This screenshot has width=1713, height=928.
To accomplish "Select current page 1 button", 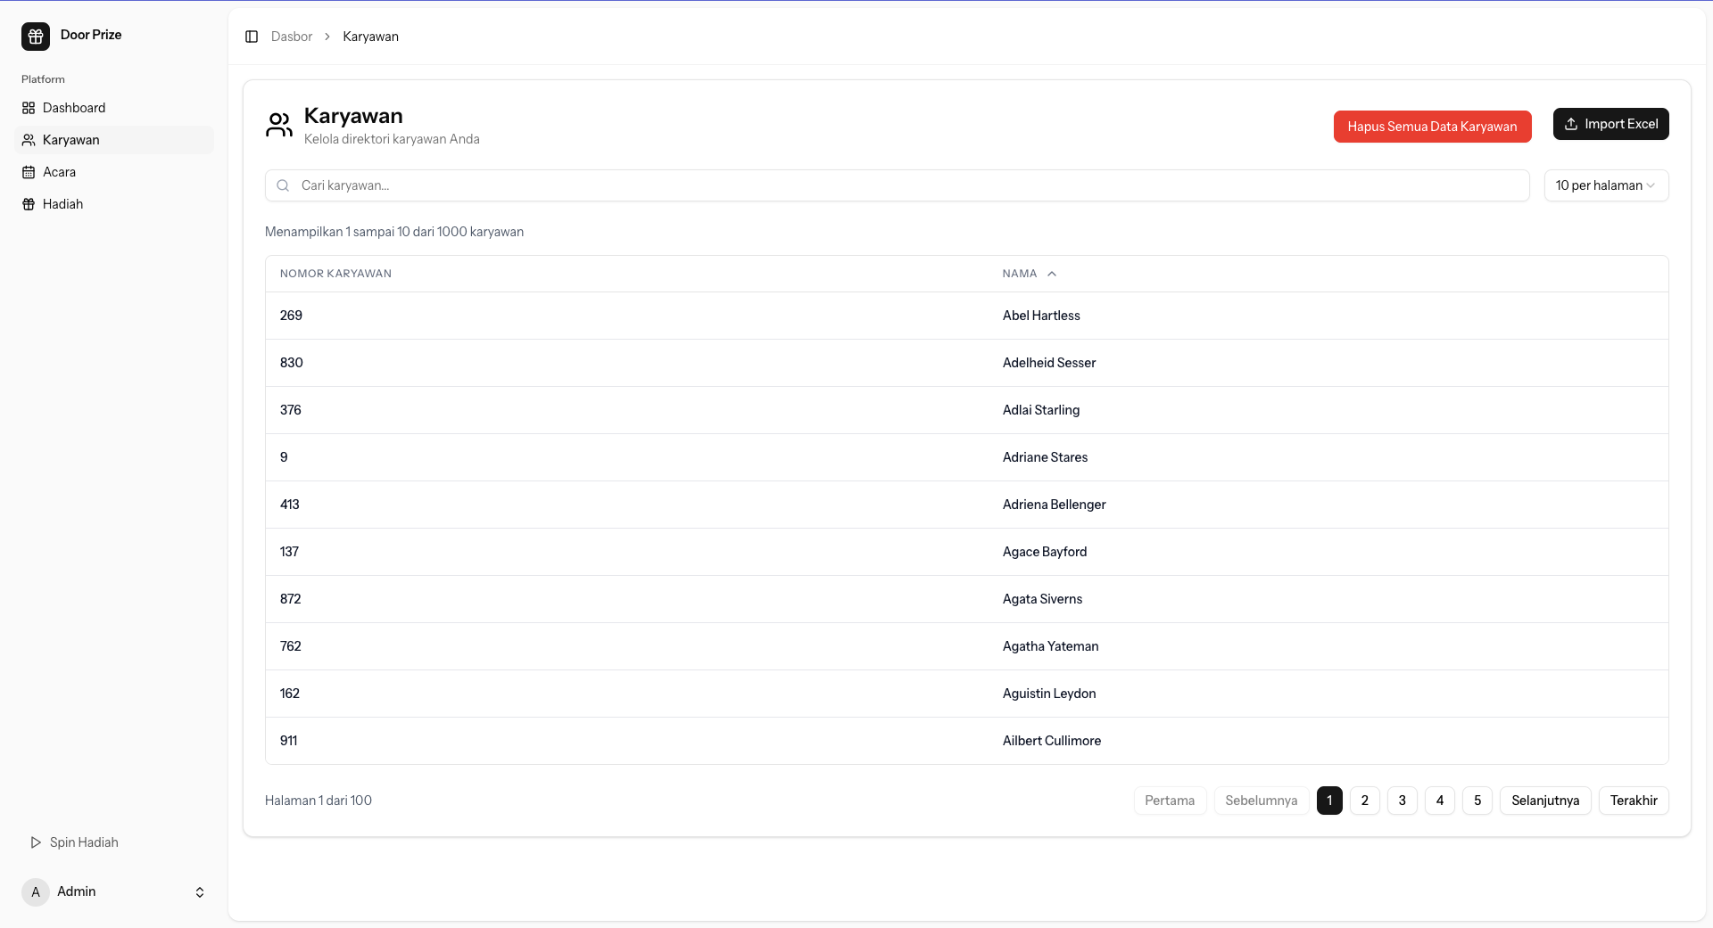I will coord(1329,801).
